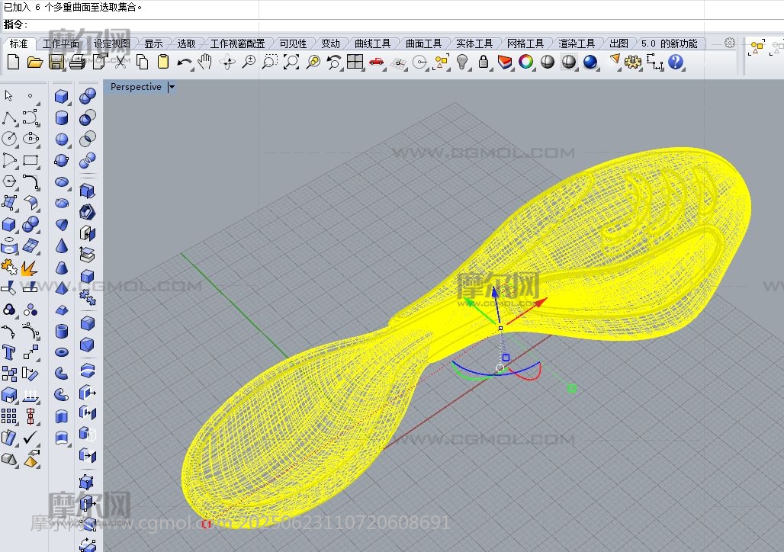The image size is (784, 552).
Task: Open the 选取 tab
Action: point(186,44)
